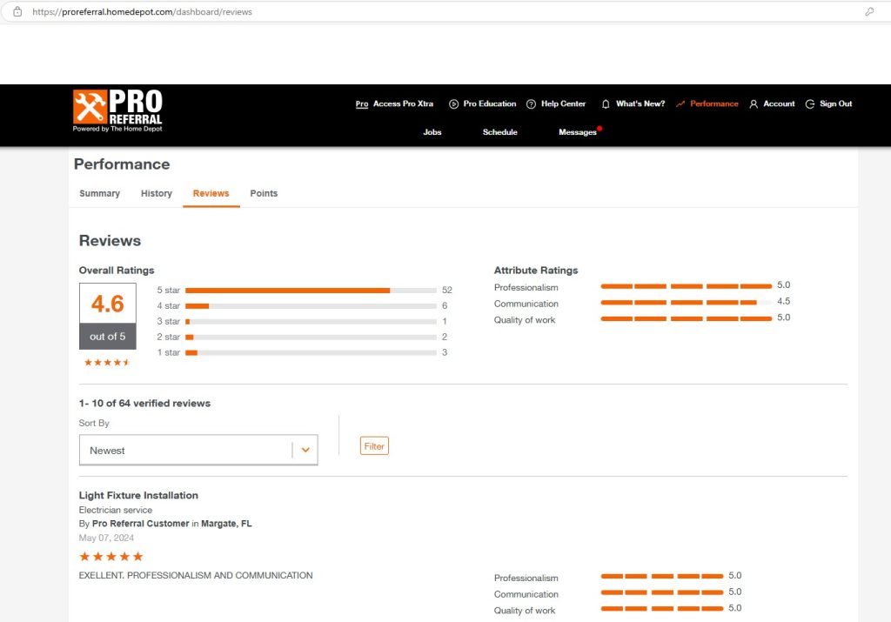Click the Performance trend arrow icon
The width and height of the screenshot is (891, 622).
(x=680, y=104)
